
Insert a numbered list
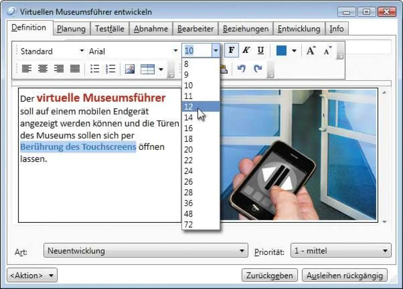(x=110, y=69)
